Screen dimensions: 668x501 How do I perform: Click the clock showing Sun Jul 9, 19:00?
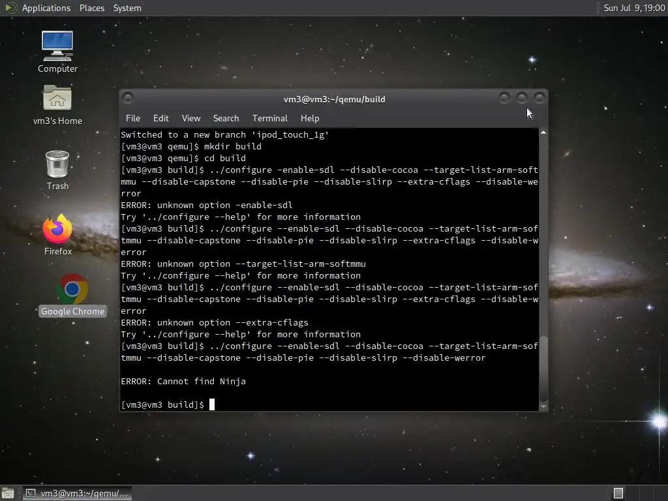pos(634,8)
